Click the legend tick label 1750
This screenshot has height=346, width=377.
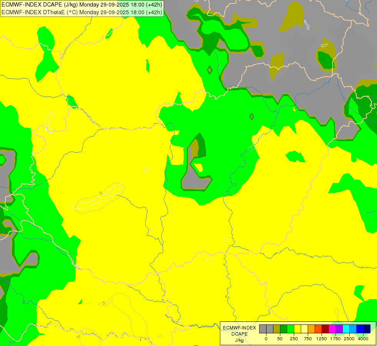coord(335,339)
